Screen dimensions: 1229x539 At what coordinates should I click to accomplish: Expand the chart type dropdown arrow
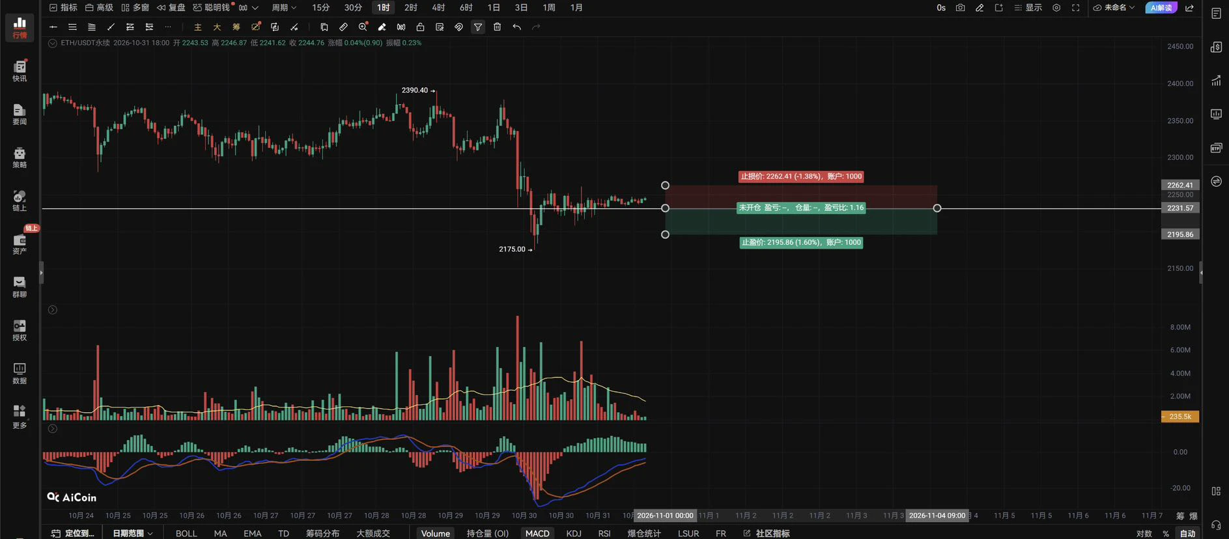[255, 8]
